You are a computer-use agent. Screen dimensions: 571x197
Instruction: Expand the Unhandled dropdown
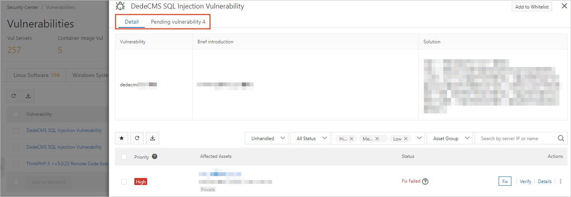point(267,138)
